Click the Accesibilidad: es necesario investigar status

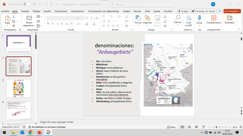47,127
